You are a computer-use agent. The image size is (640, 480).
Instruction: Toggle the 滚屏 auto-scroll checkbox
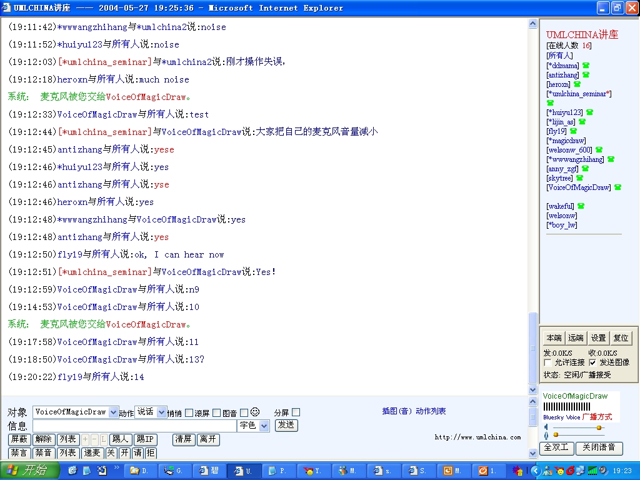coord(216,413)
